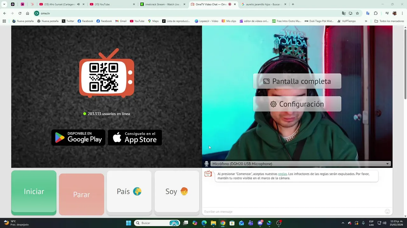The height and width of the screenshot is (228, 407).
Task: Open the Todos los marcadores folder
Action: click(389, 21)
